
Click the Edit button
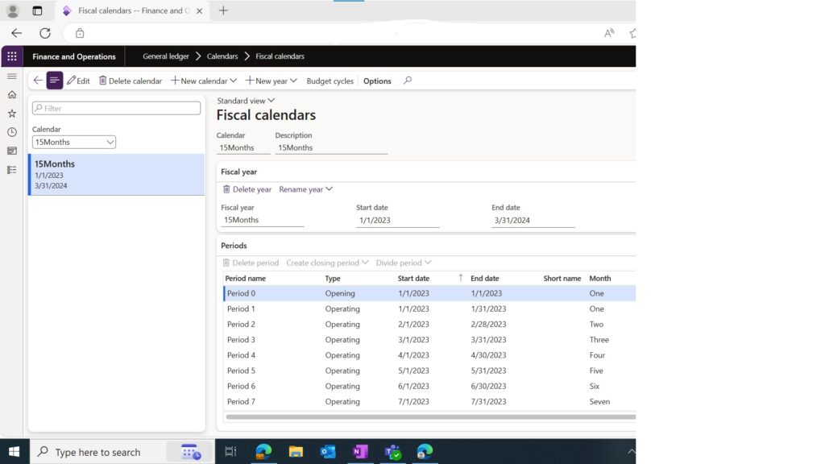(78, 81)
